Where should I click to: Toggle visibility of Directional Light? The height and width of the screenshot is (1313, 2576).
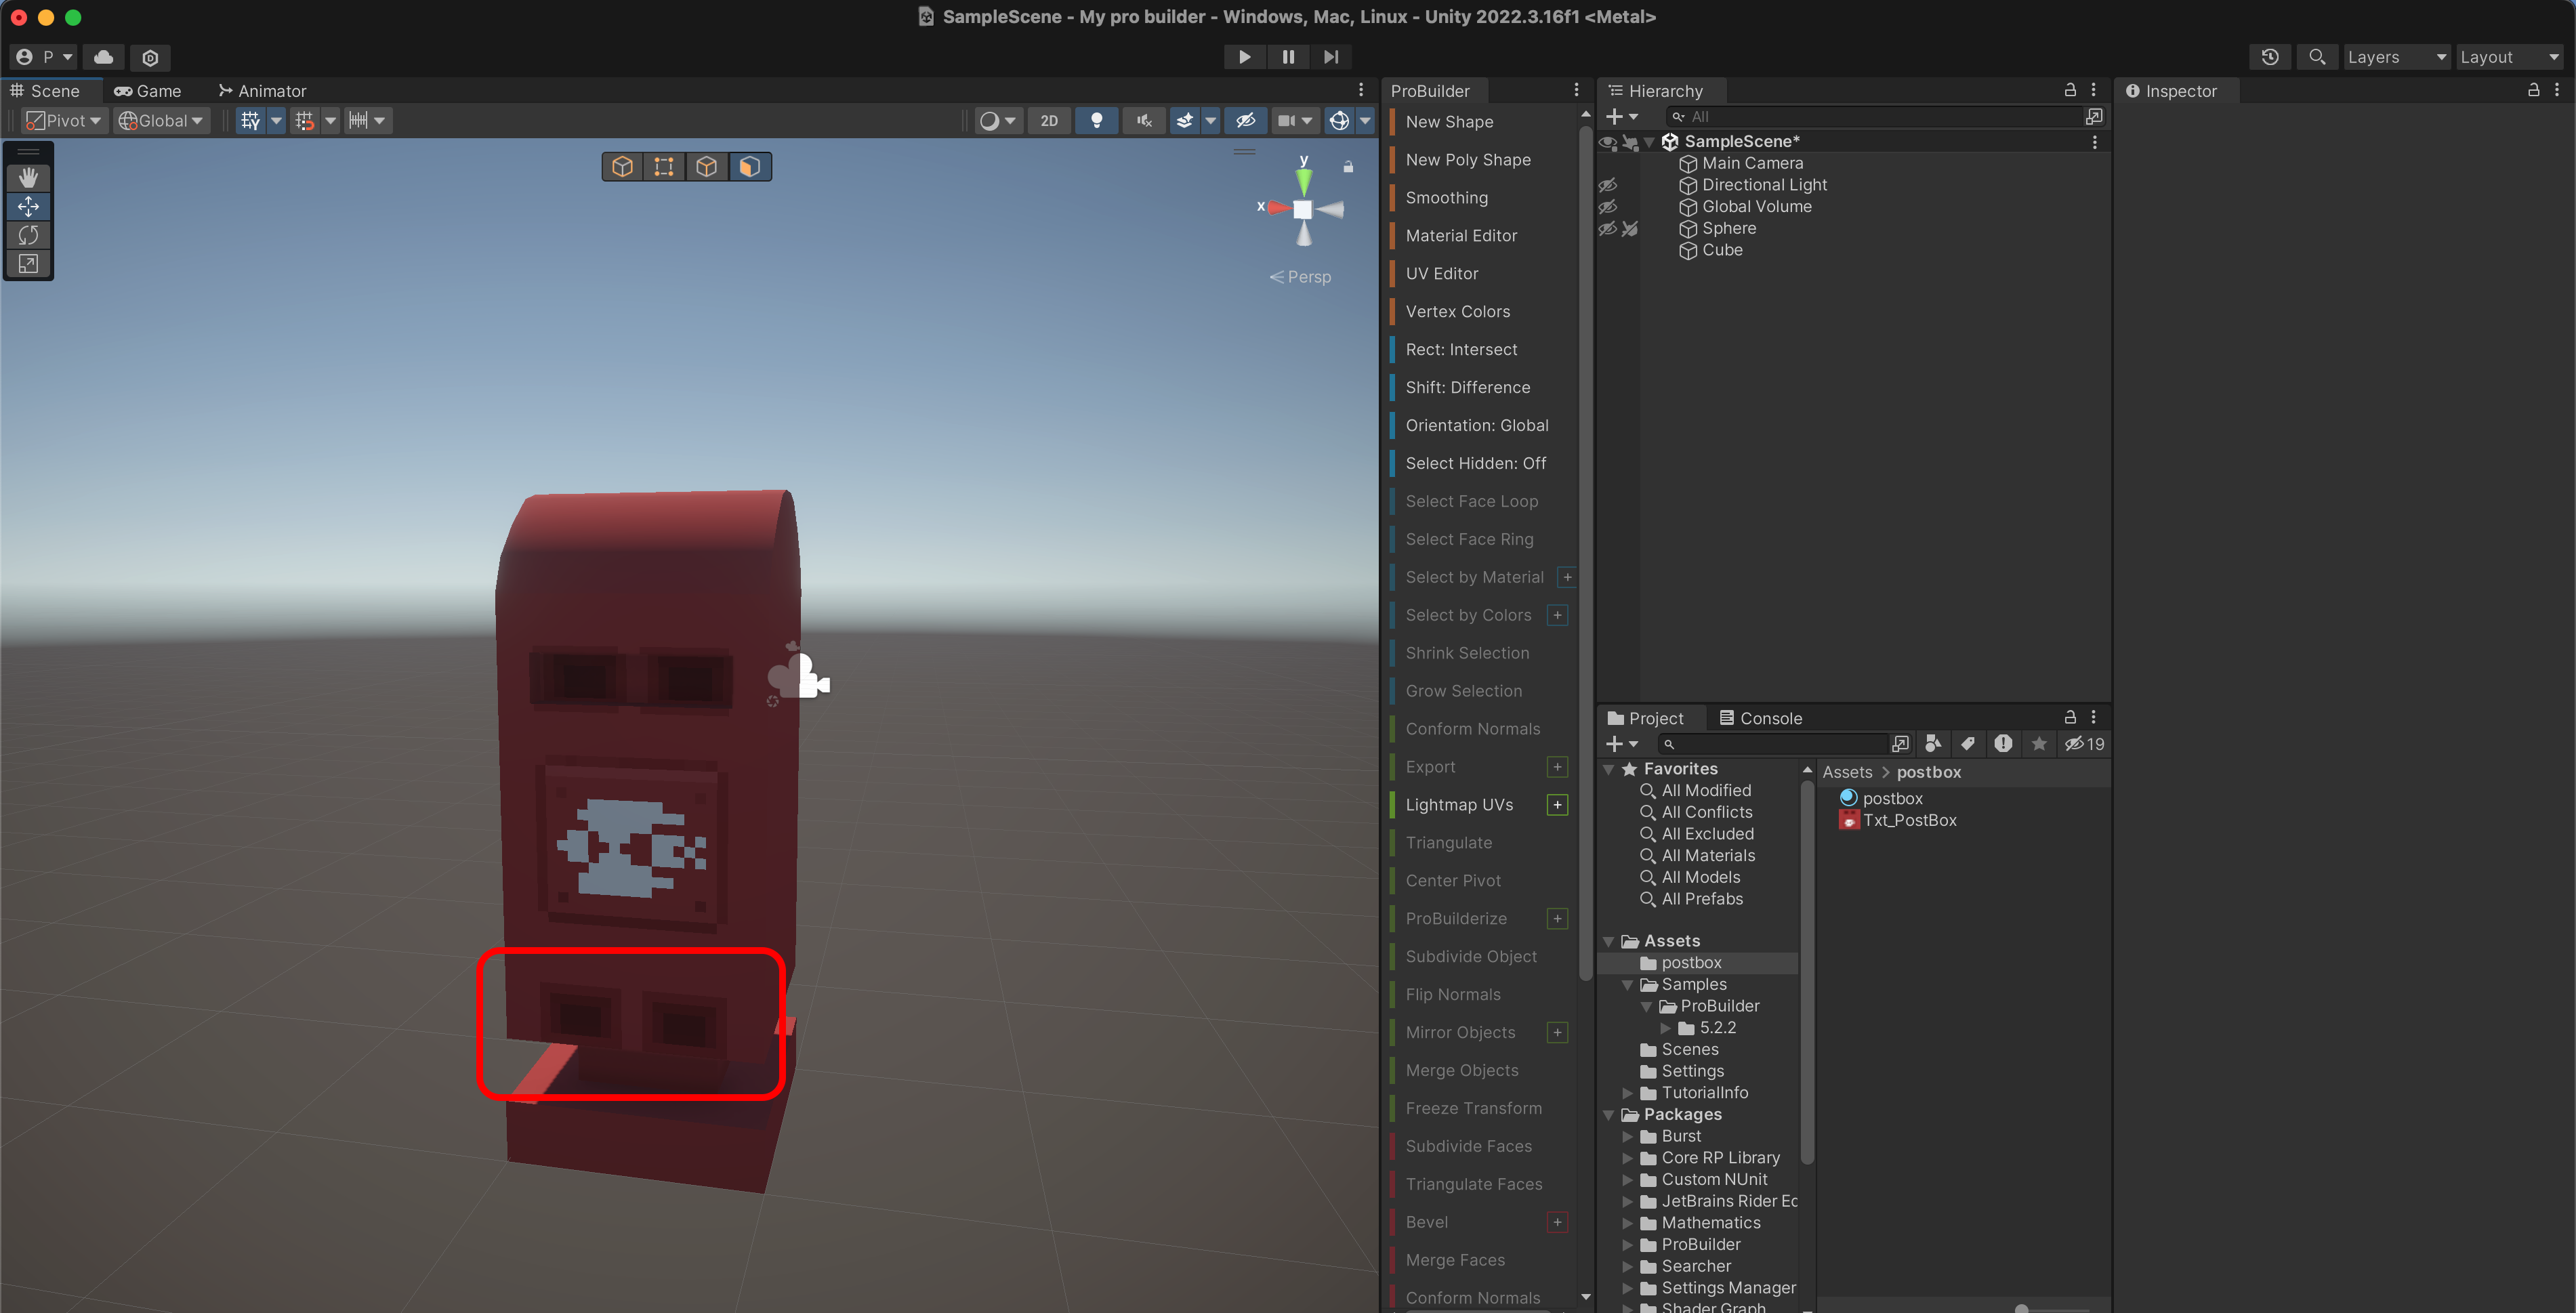click(1607, 185)
